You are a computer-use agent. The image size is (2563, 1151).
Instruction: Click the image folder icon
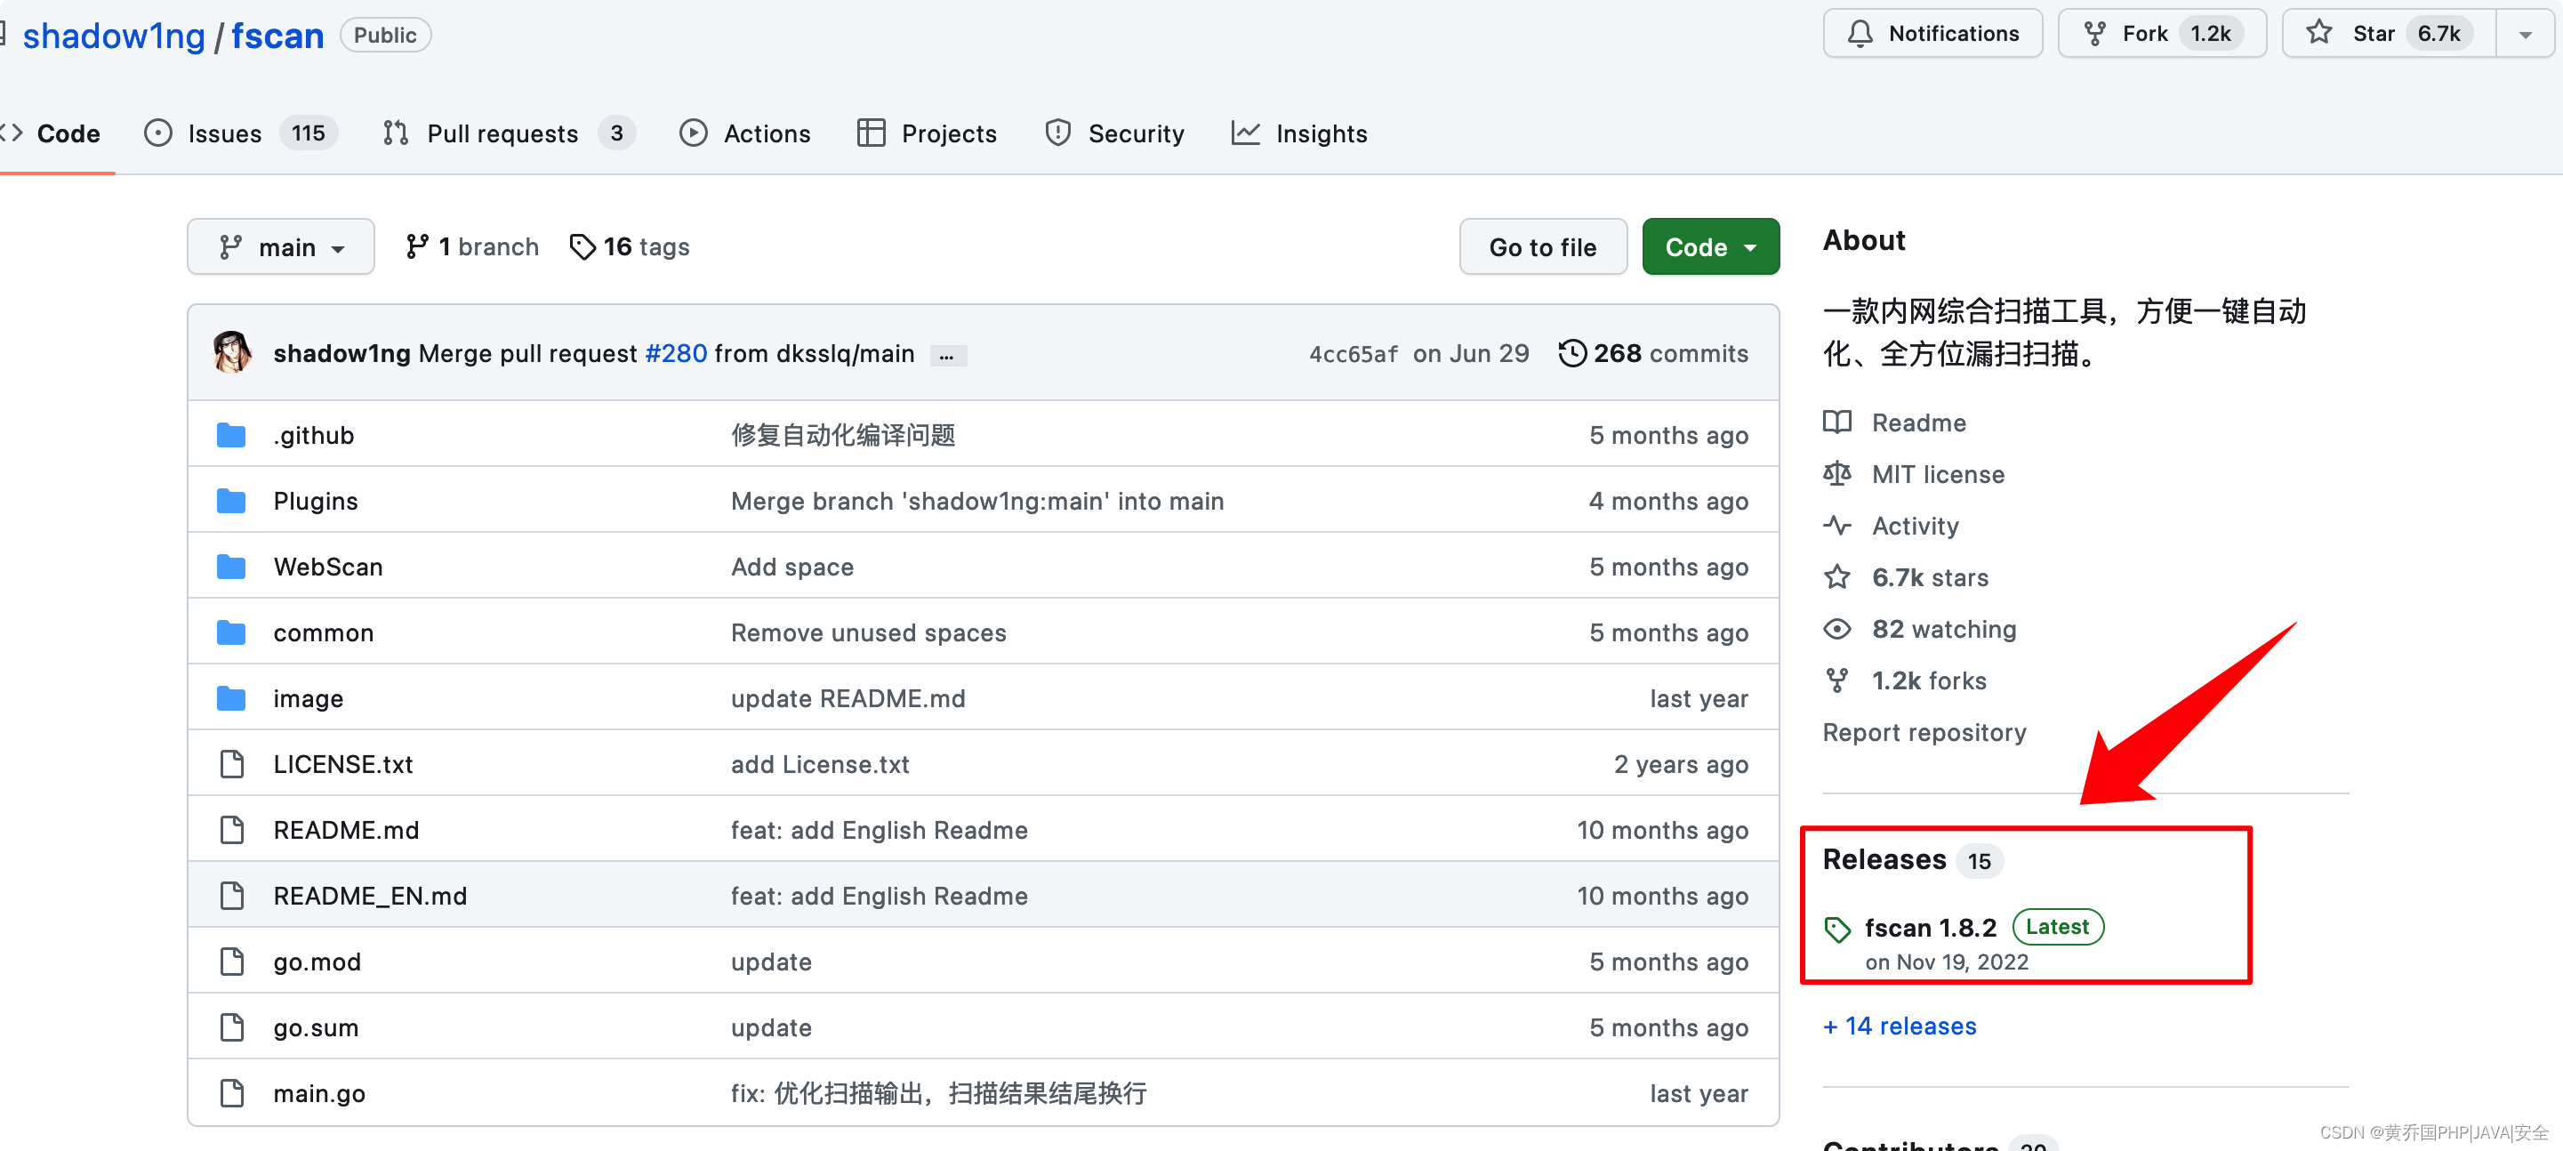(231, 698)
